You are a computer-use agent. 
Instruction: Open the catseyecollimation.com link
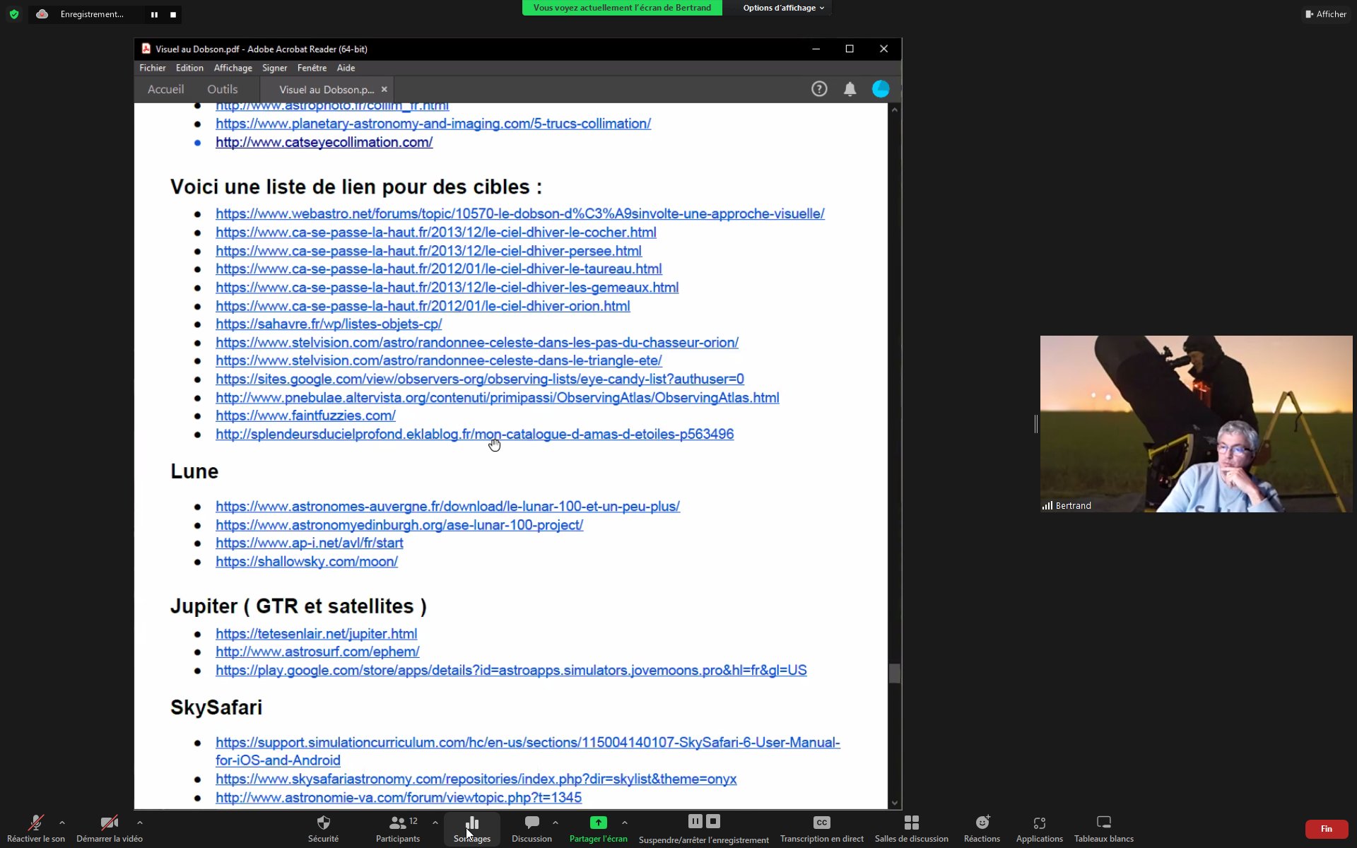(324, 142)
